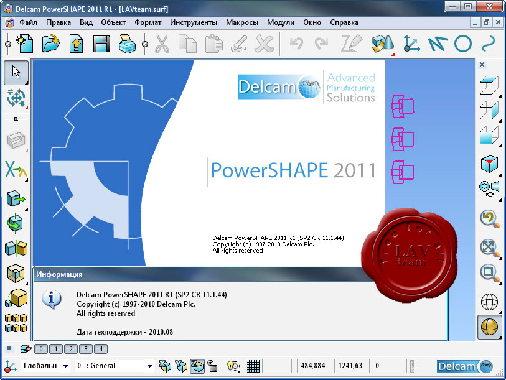Click the Copy icon
The image size is (506, 380).
(x=187, y=44)
